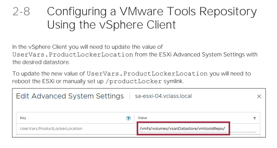277x148 pixels.
Task: Click the slide heading Configuring a VMware Tools Repository
Action: [152, 18]
